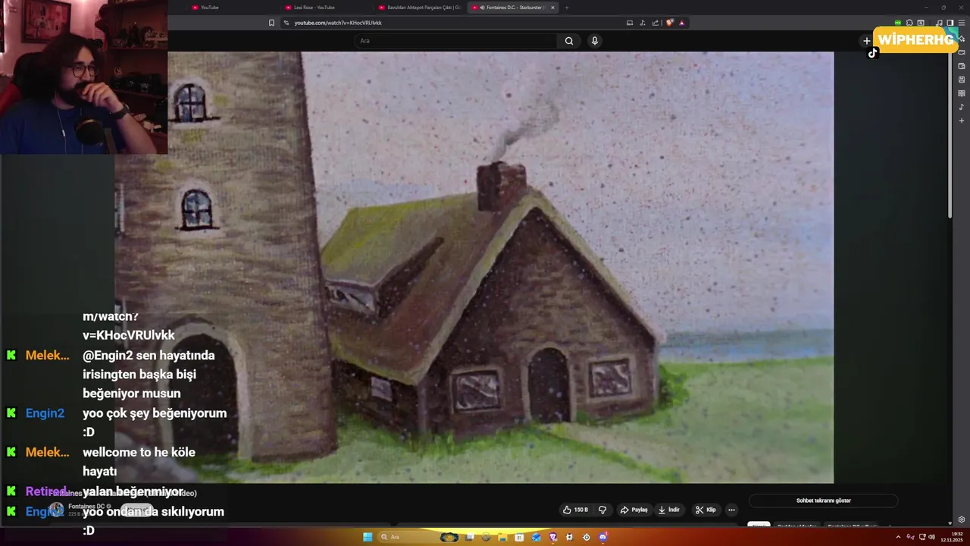Open site info next to the URL

click(x=286, y=23)
